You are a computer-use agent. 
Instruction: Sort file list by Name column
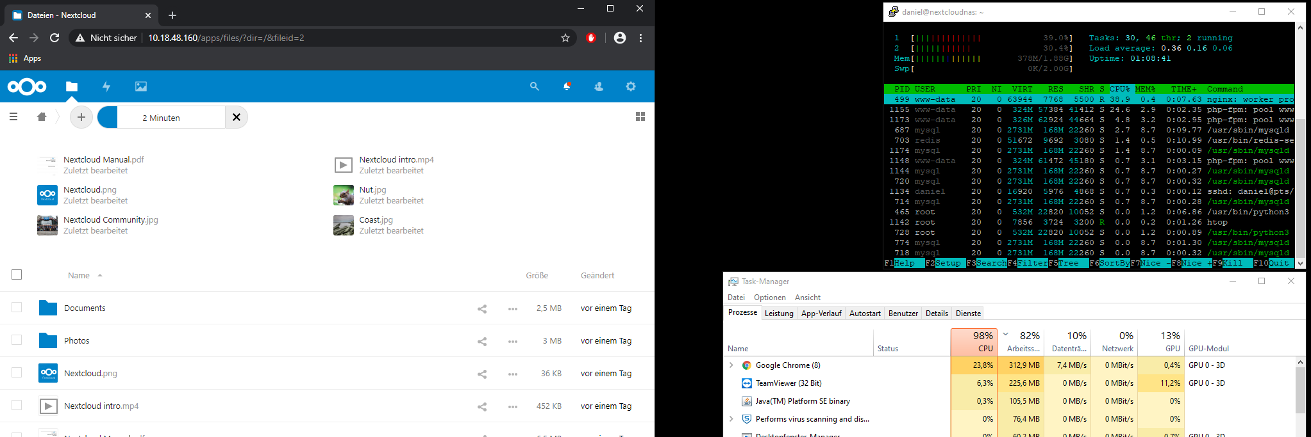pos(79,275)
